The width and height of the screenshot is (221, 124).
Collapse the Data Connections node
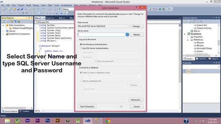[x=3, y=25]
